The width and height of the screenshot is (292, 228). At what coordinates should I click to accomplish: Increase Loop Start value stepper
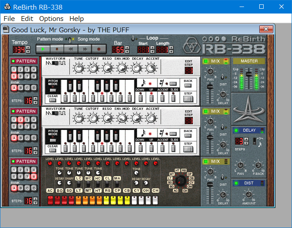pyautogui.click(x=152, y=48)
